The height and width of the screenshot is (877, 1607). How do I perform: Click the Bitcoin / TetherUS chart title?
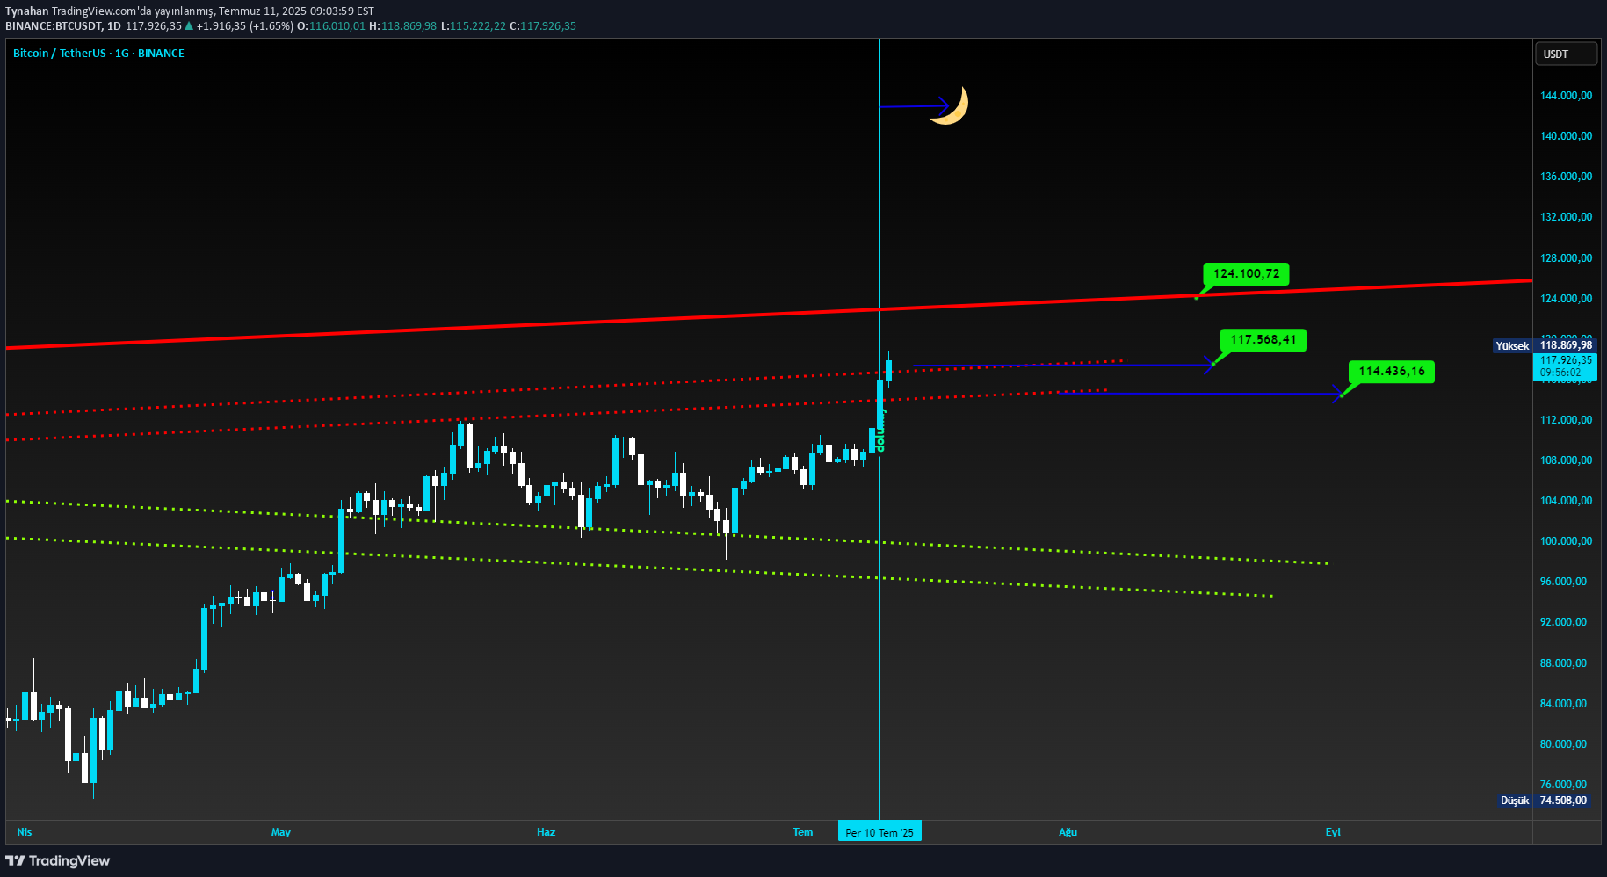[98, 54]
